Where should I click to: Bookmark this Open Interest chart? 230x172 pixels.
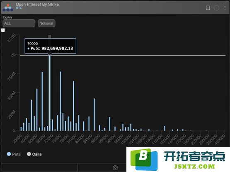point(208,8)
